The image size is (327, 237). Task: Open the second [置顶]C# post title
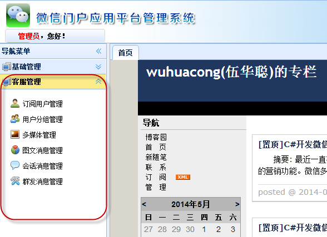[293, 228]
